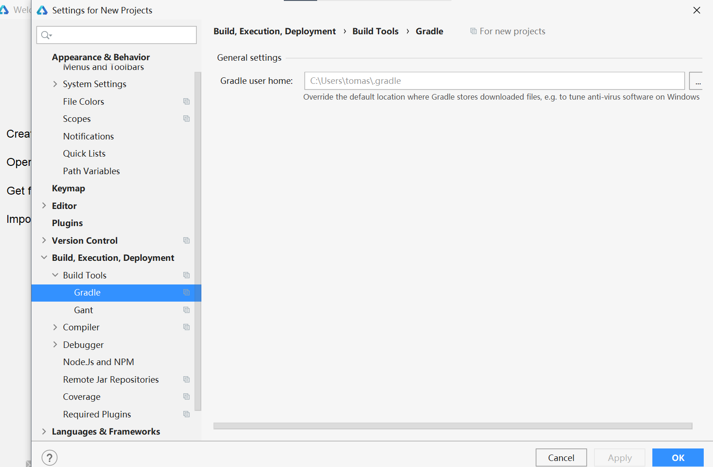Click the disabled Apply button

coord(619,458)
